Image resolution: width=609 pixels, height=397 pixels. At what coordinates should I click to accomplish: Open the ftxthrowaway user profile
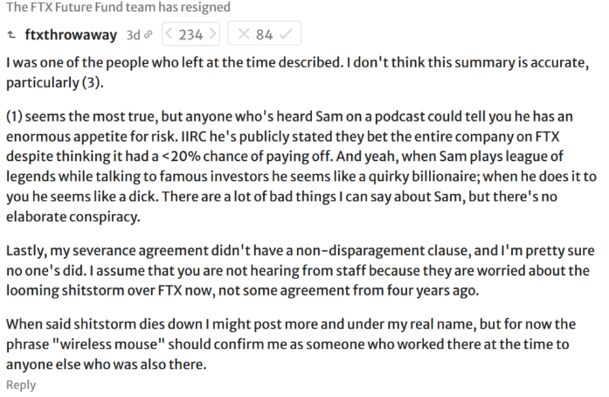(71, 35)
